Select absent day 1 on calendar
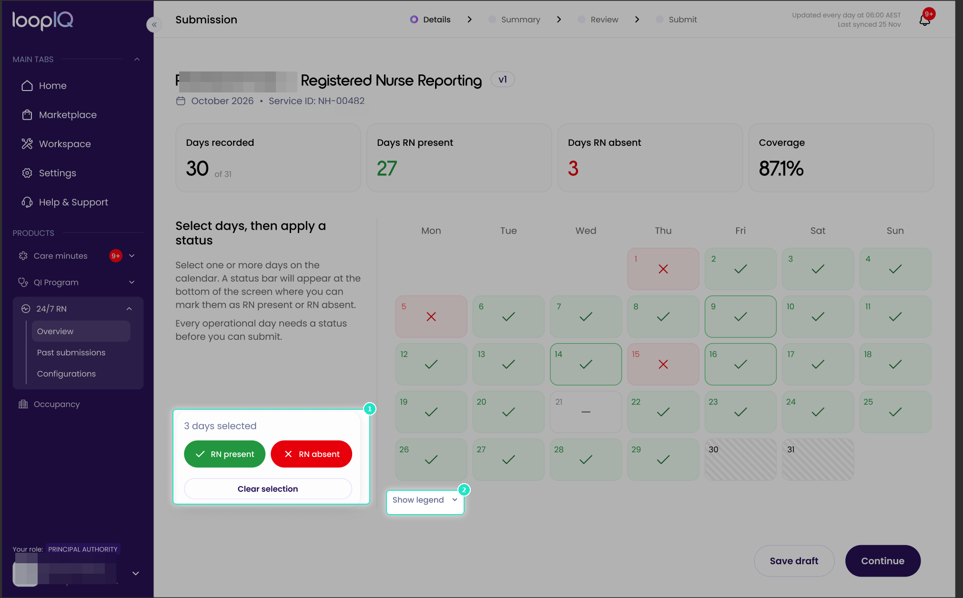The image size is (963, 598). click(663, 269)
